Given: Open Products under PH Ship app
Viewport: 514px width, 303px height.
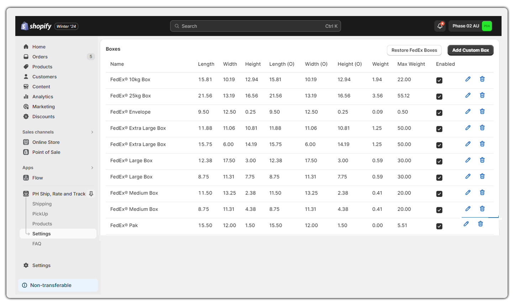Looking at the screenshot, I should tap(42, 224).
